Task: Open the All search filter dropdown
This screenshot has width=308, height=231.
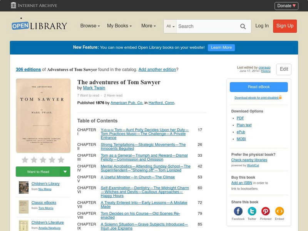Action: (x=170, y=26)
